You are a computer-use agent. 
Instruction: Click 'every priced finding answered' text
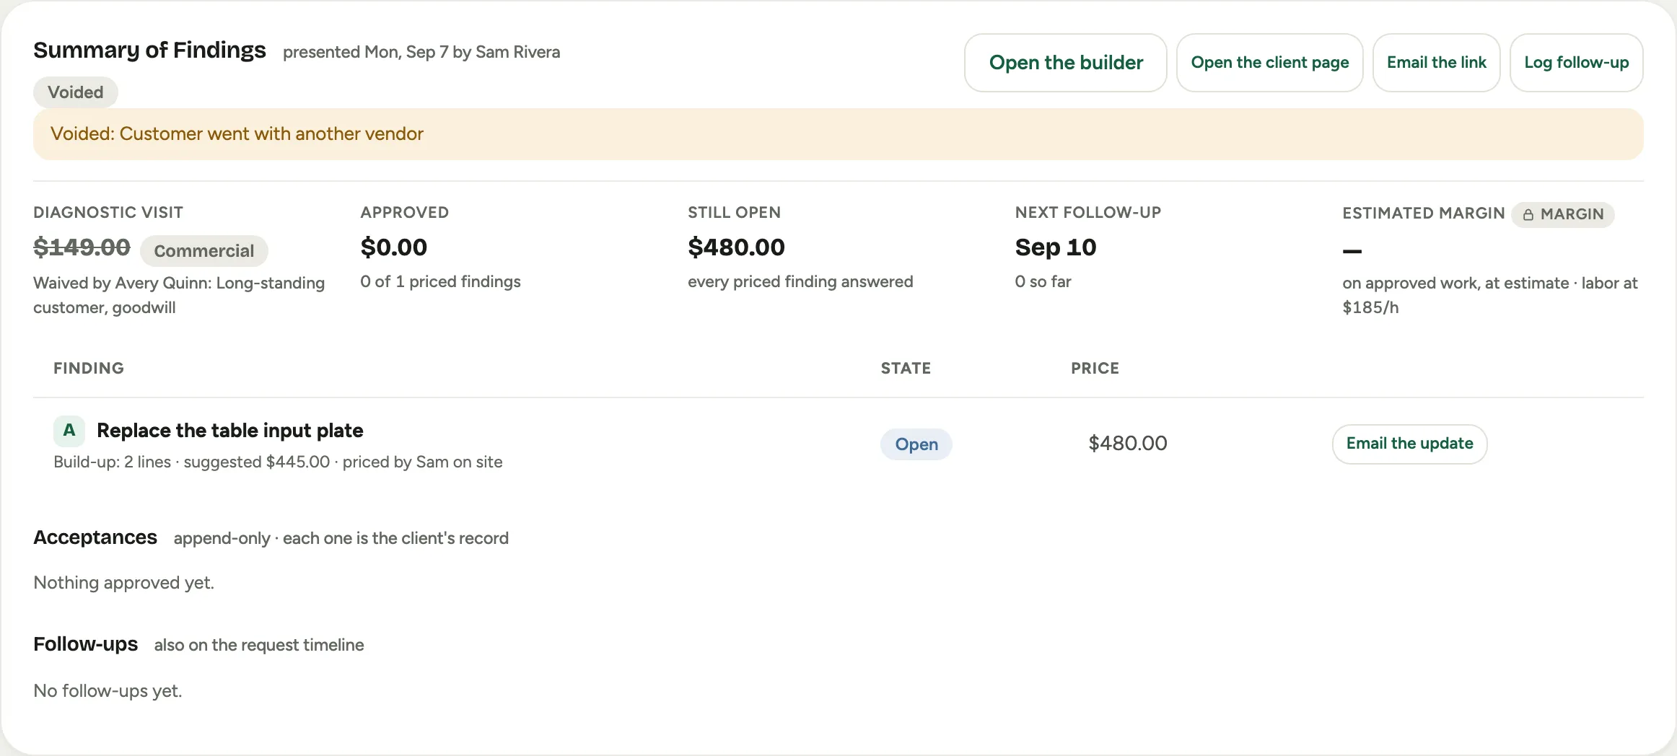[800, 281]
